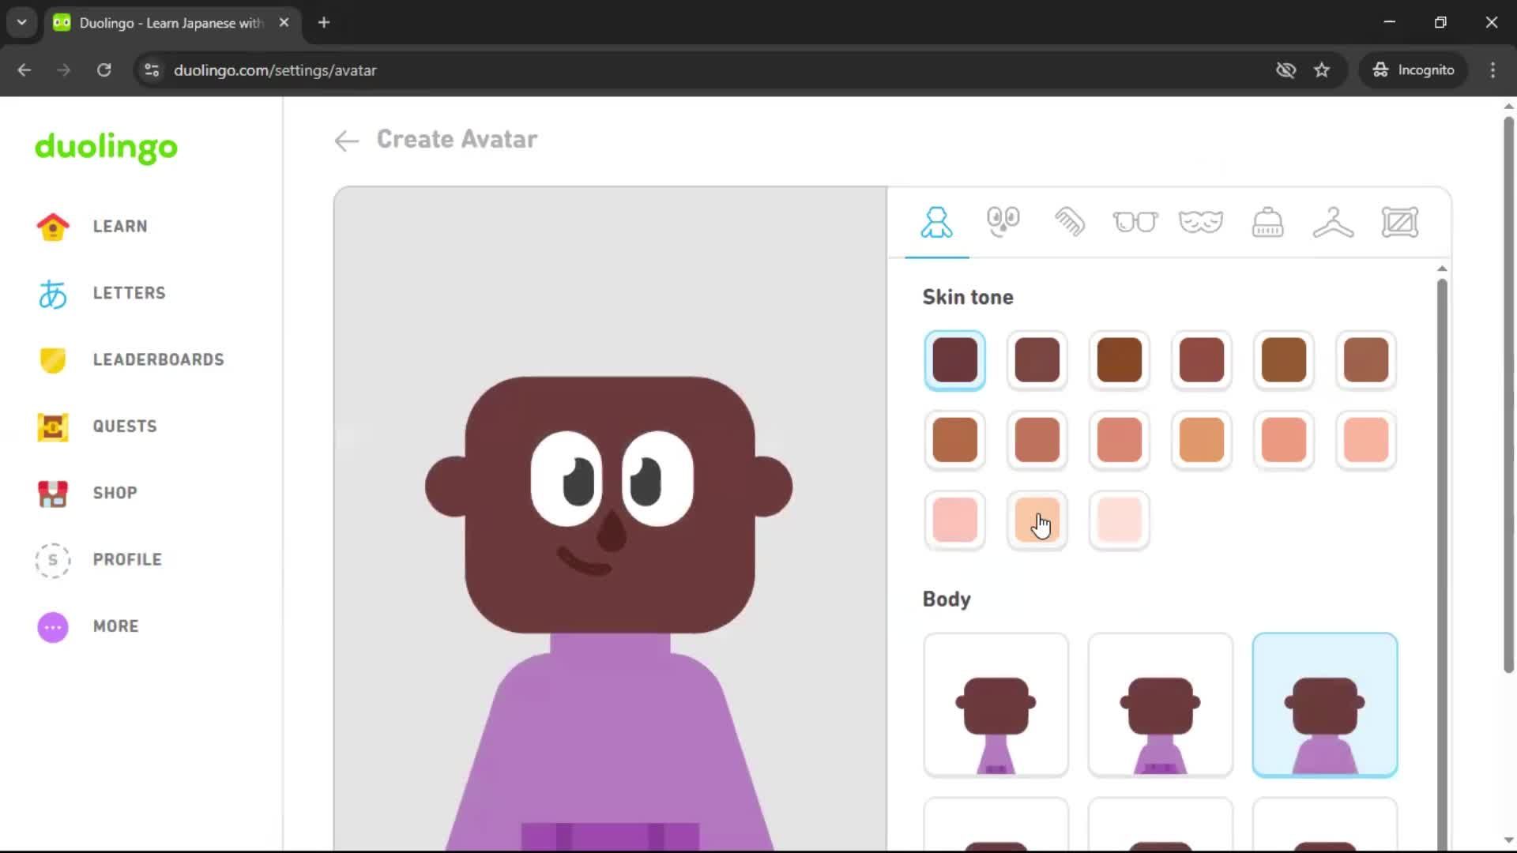
Task: Click the Duolingo owl logo
Action: (106, 148)
